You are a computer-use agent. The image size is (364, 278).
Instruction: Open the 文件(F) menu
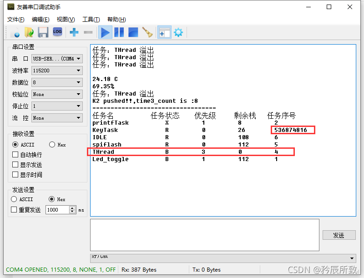[16, 20]
